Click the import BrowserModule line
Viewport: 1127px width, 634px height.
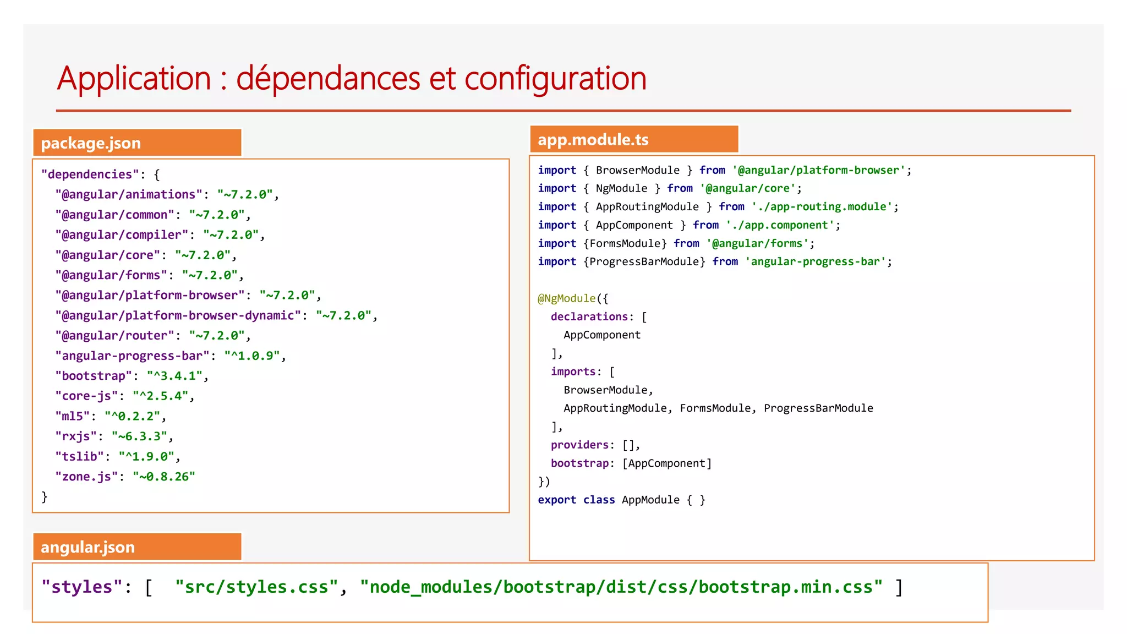point(725,171)
